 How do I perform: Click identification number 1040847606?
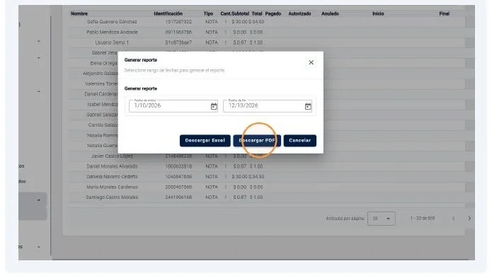tap(178, 176)
